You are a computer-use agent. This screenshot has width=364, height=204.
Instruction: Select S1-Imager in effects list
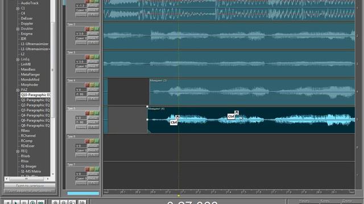coord(28,166)
